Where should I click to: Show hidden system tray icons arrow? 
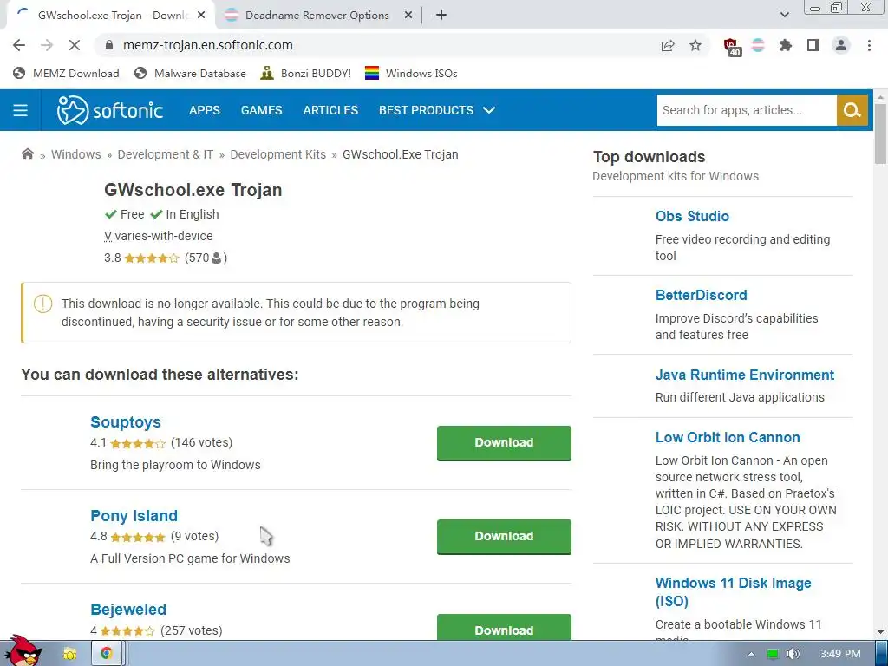pos(751,654)
